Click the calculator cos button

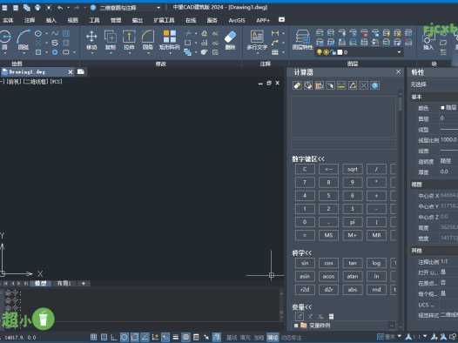328,263
